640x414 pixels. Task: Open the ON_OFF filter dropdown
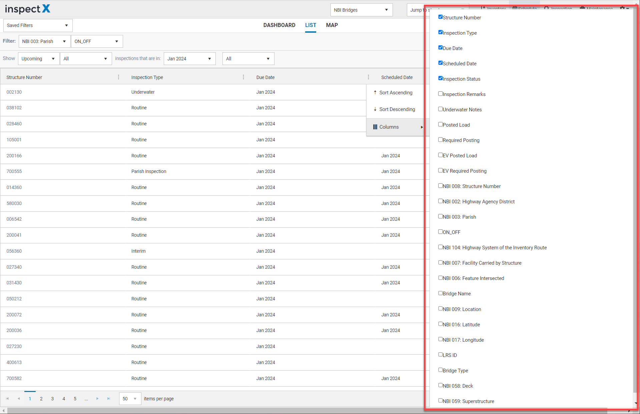coord(97,41)
